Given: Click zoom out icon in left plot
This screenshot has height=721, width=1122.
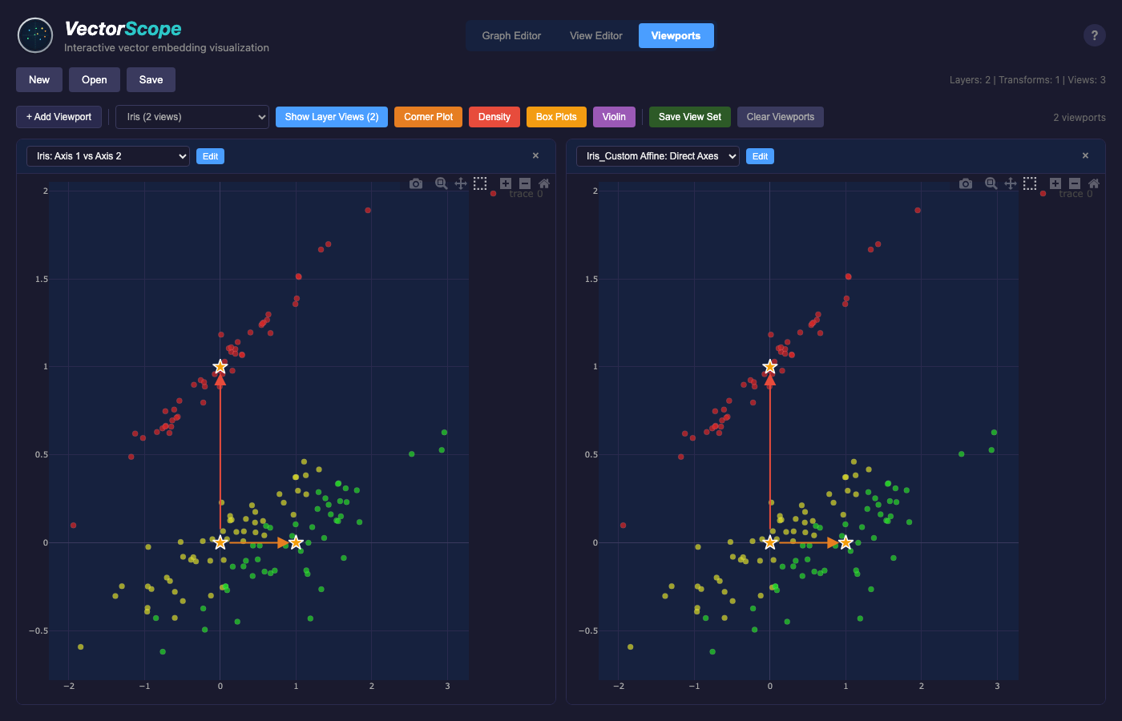Looking at the screenshot, I should (x=525, y=183).
